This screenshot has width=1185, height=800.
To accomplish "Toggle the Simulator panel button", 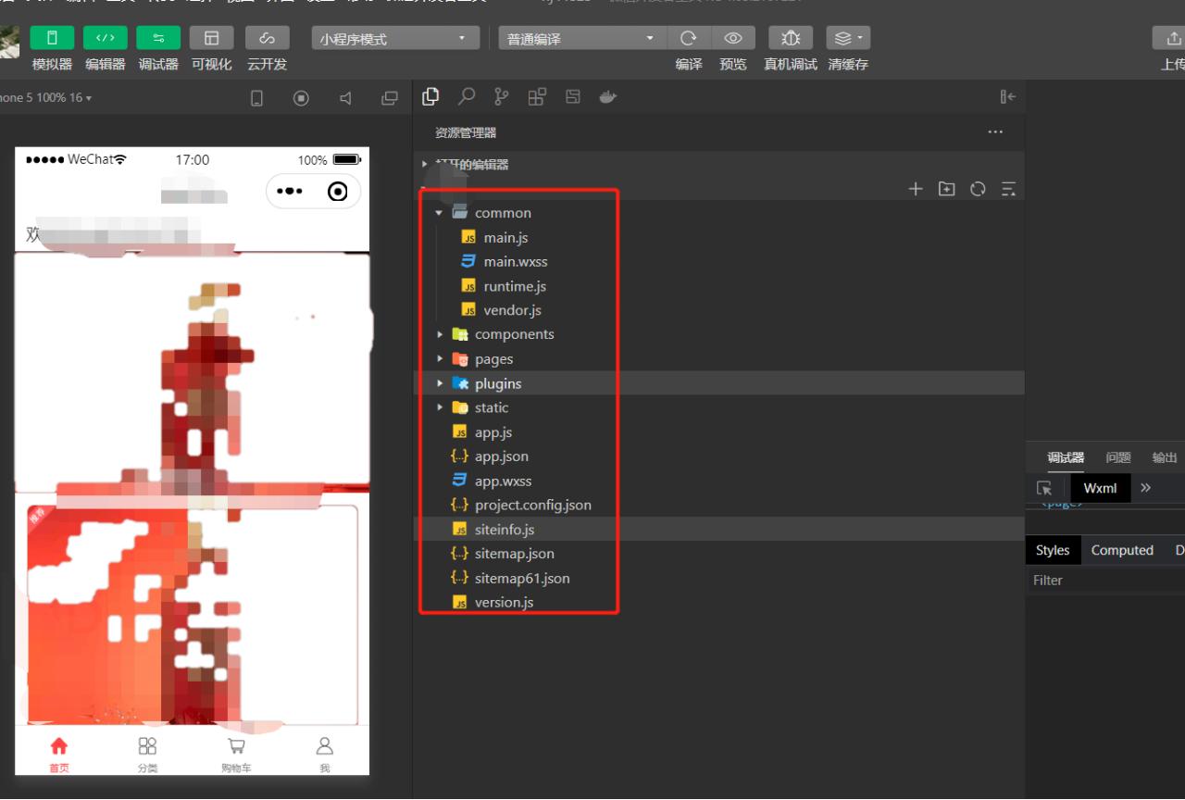I will (52, 38).
